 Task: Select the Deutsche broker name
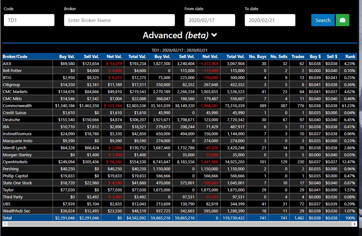pyautogui.click(x=11, y=120)
